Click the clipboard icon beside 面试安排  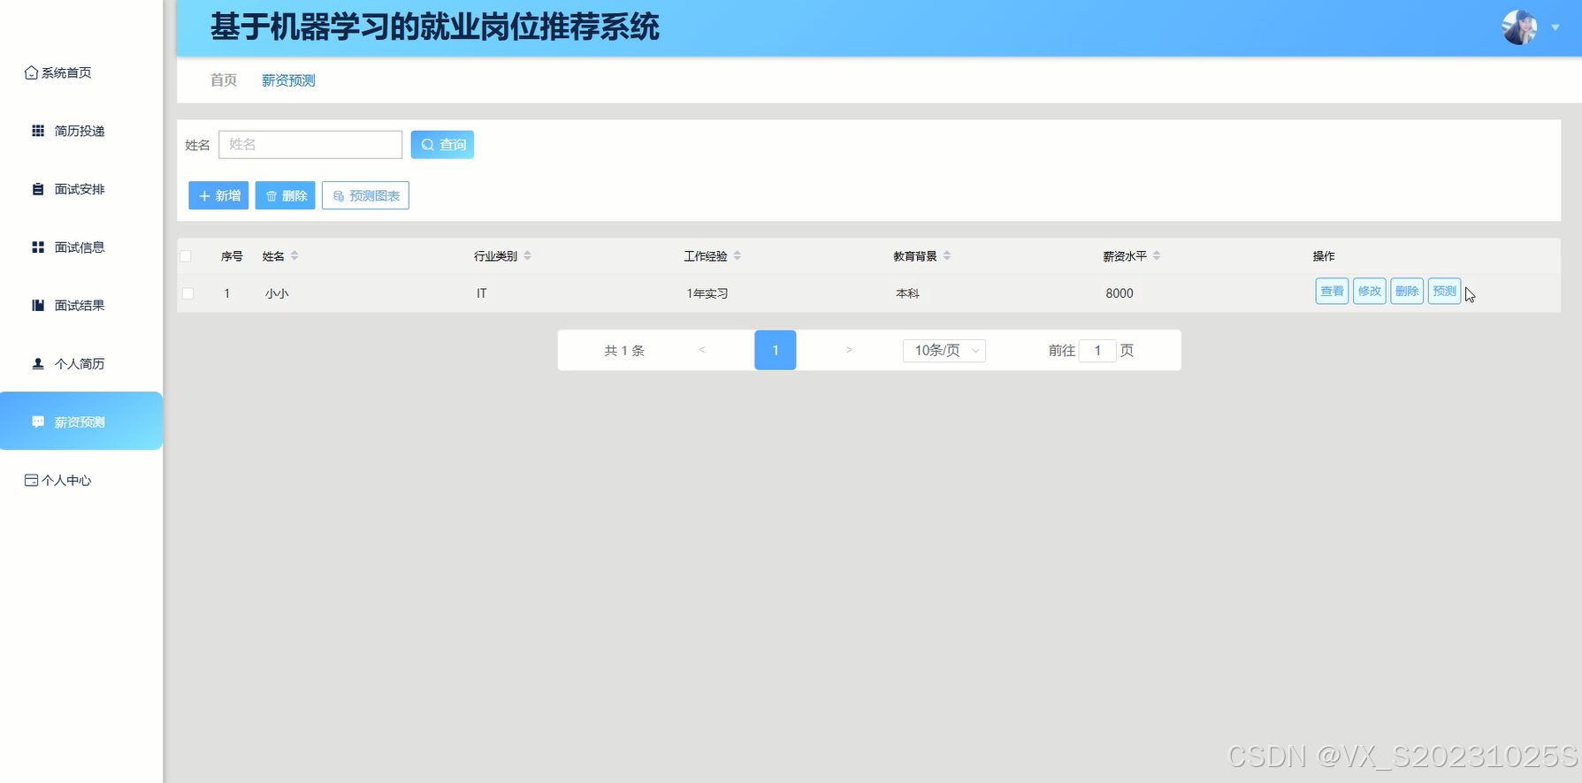point(38,189)
